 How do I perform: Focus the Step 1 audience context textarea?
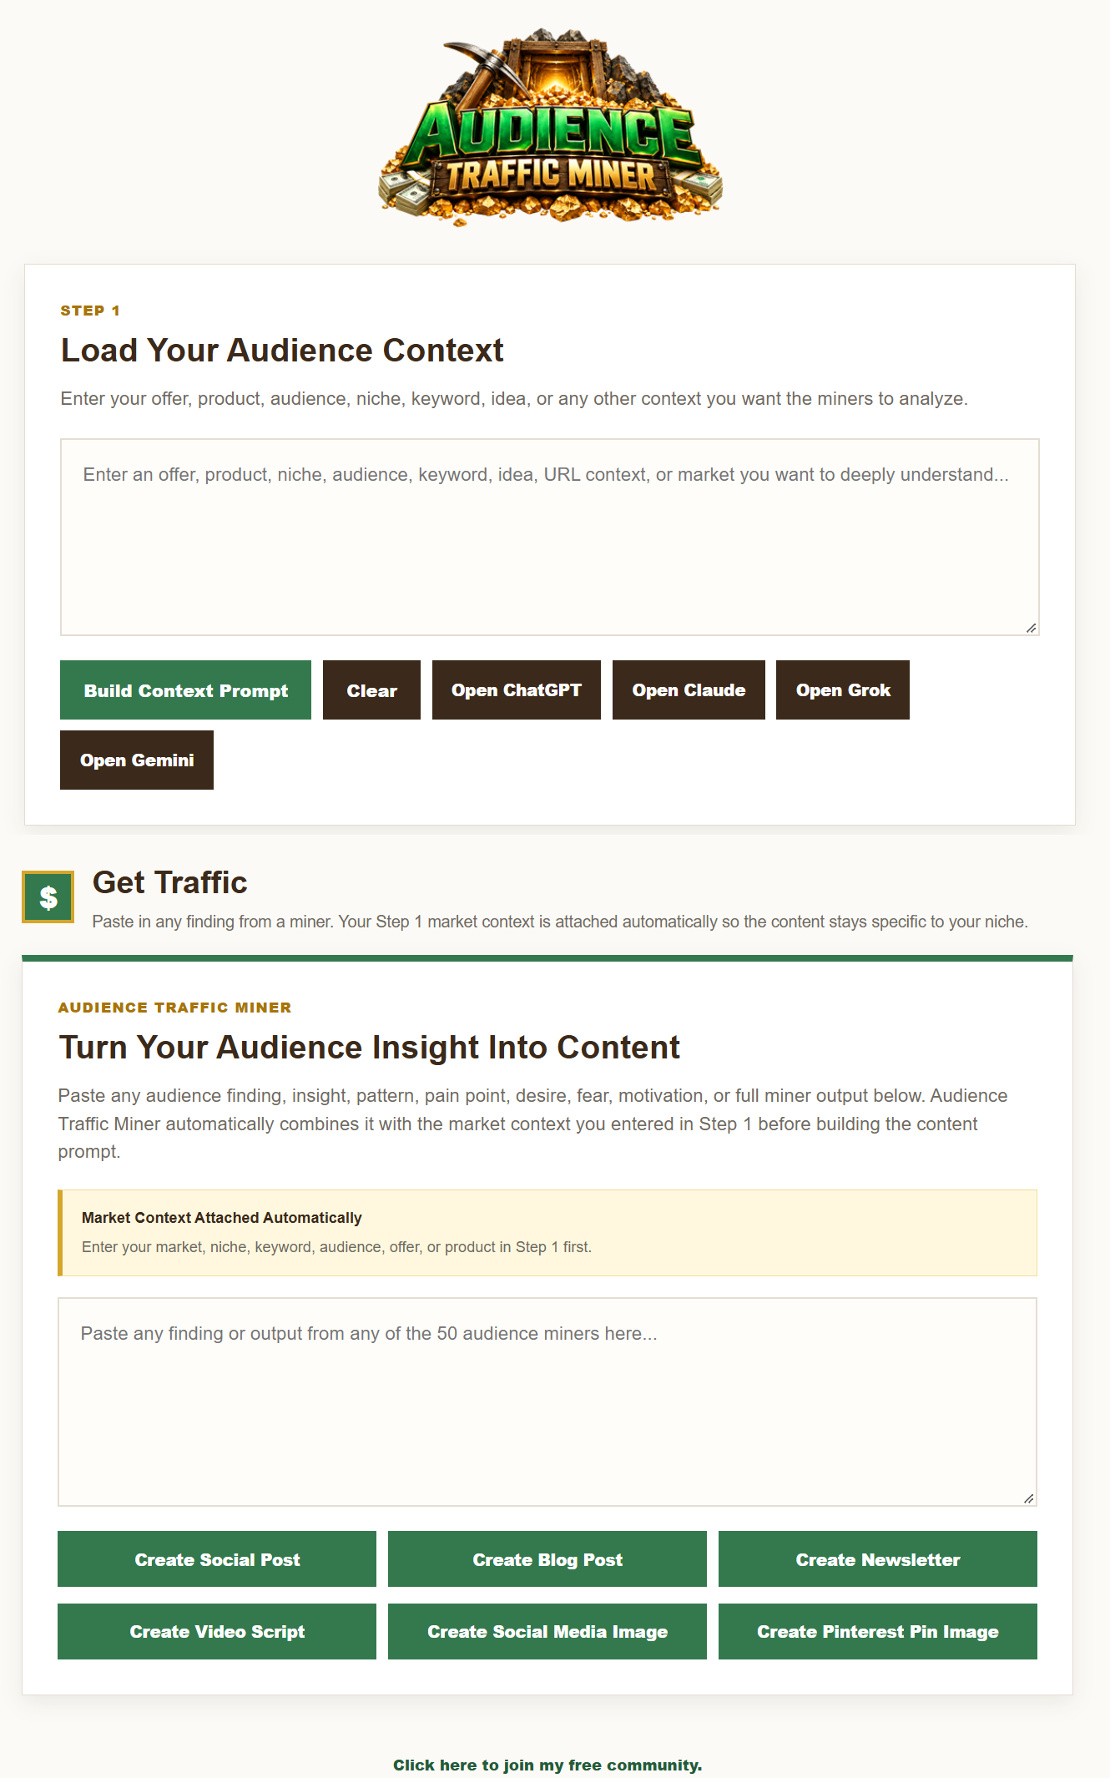click(550, 538)
